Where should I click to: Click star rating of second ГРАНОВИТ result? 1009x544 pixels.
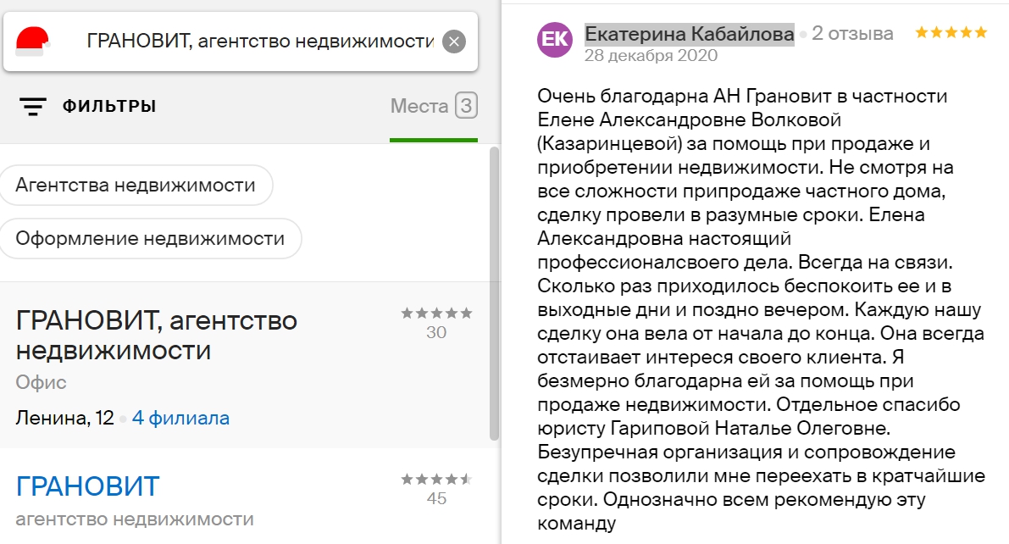pyautogui.click(x=436, y=479)
